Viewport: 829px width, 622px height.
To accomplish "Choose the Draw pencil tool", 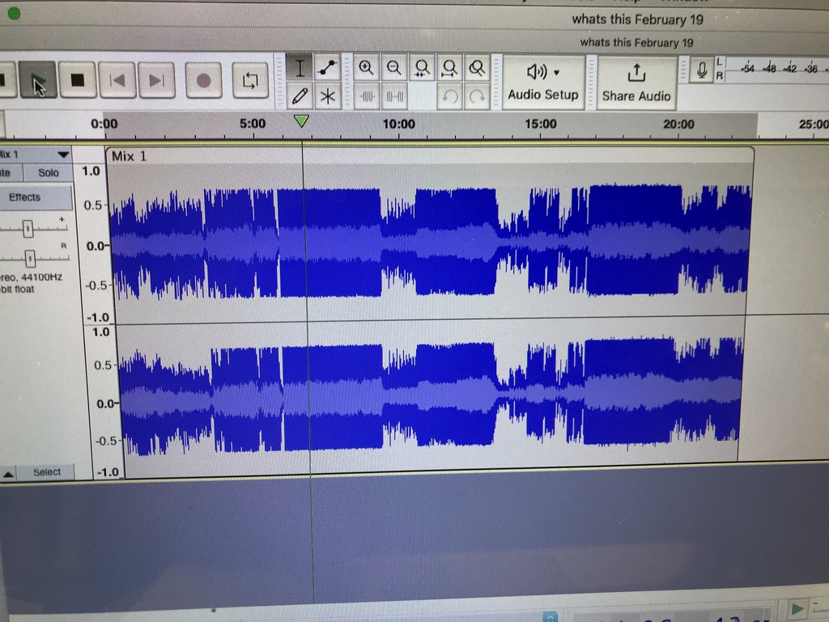I will point(300,96).
